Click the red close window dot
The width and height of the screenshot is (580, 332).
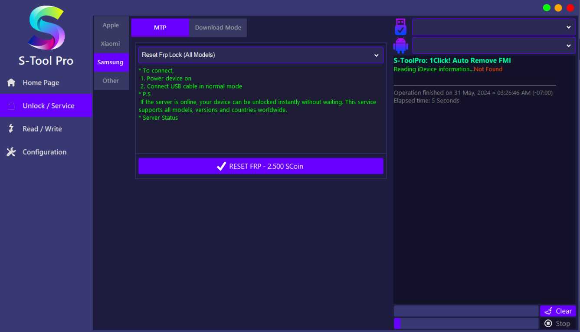(x=570, y=8)
